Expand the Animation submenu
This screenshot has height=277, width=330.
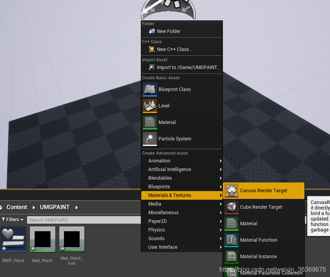tap(182, 161)
